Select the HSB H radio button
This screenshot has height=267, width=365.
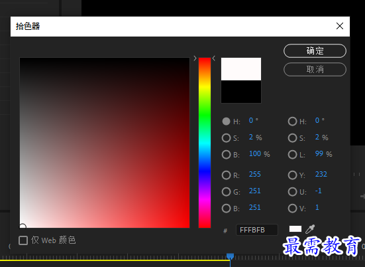point(226,122)
